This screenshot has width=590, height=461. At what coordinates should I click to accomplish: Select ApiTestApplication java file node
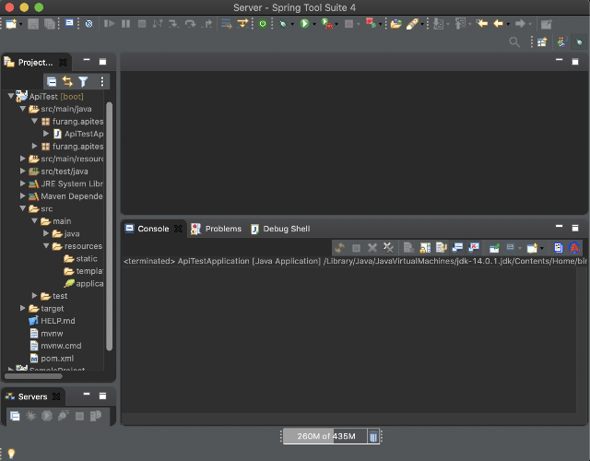pos(78,134)
